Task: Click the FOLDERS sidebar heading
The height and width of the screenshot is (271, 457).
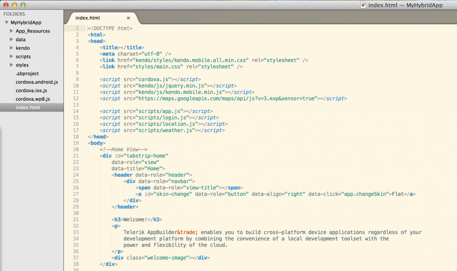Action: tap(14, 14)
